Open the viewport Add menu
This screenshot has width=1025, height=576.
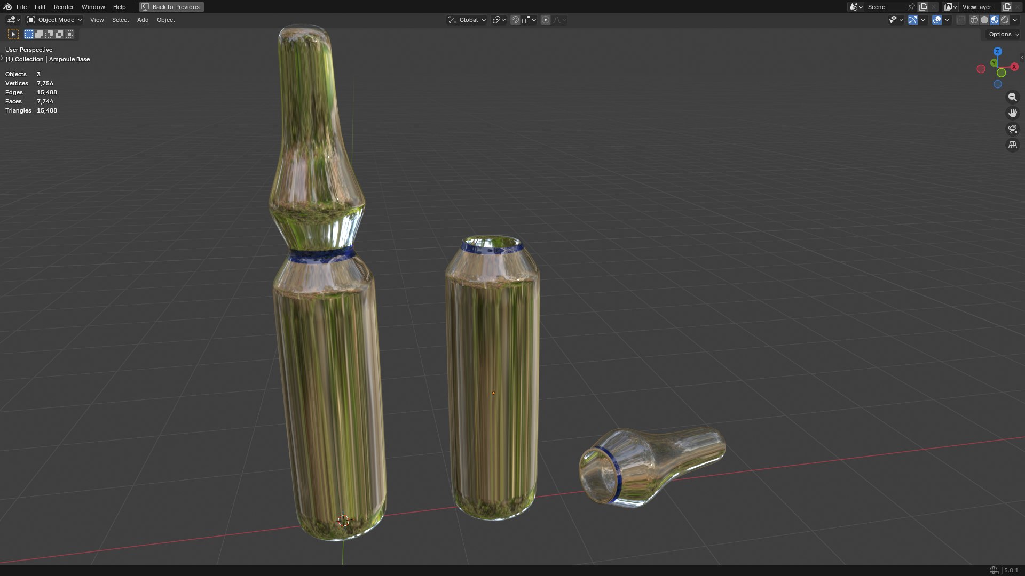[x=143, y=20]
